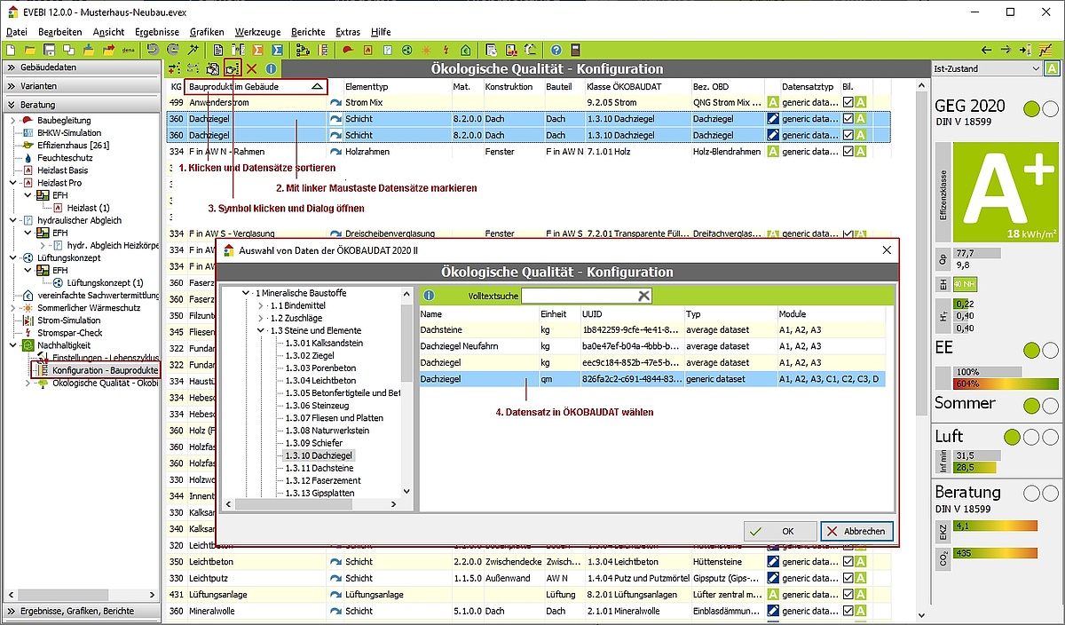Screen dimensions: 1065x625
Task: Open the Ist-Zustand variant dropdown
Action: tap(1035, 68)
